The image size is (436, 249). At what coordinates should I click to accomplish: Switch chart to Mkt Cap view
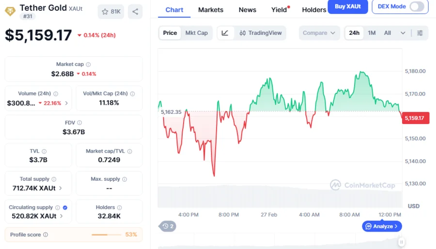(x=197, y=33)
